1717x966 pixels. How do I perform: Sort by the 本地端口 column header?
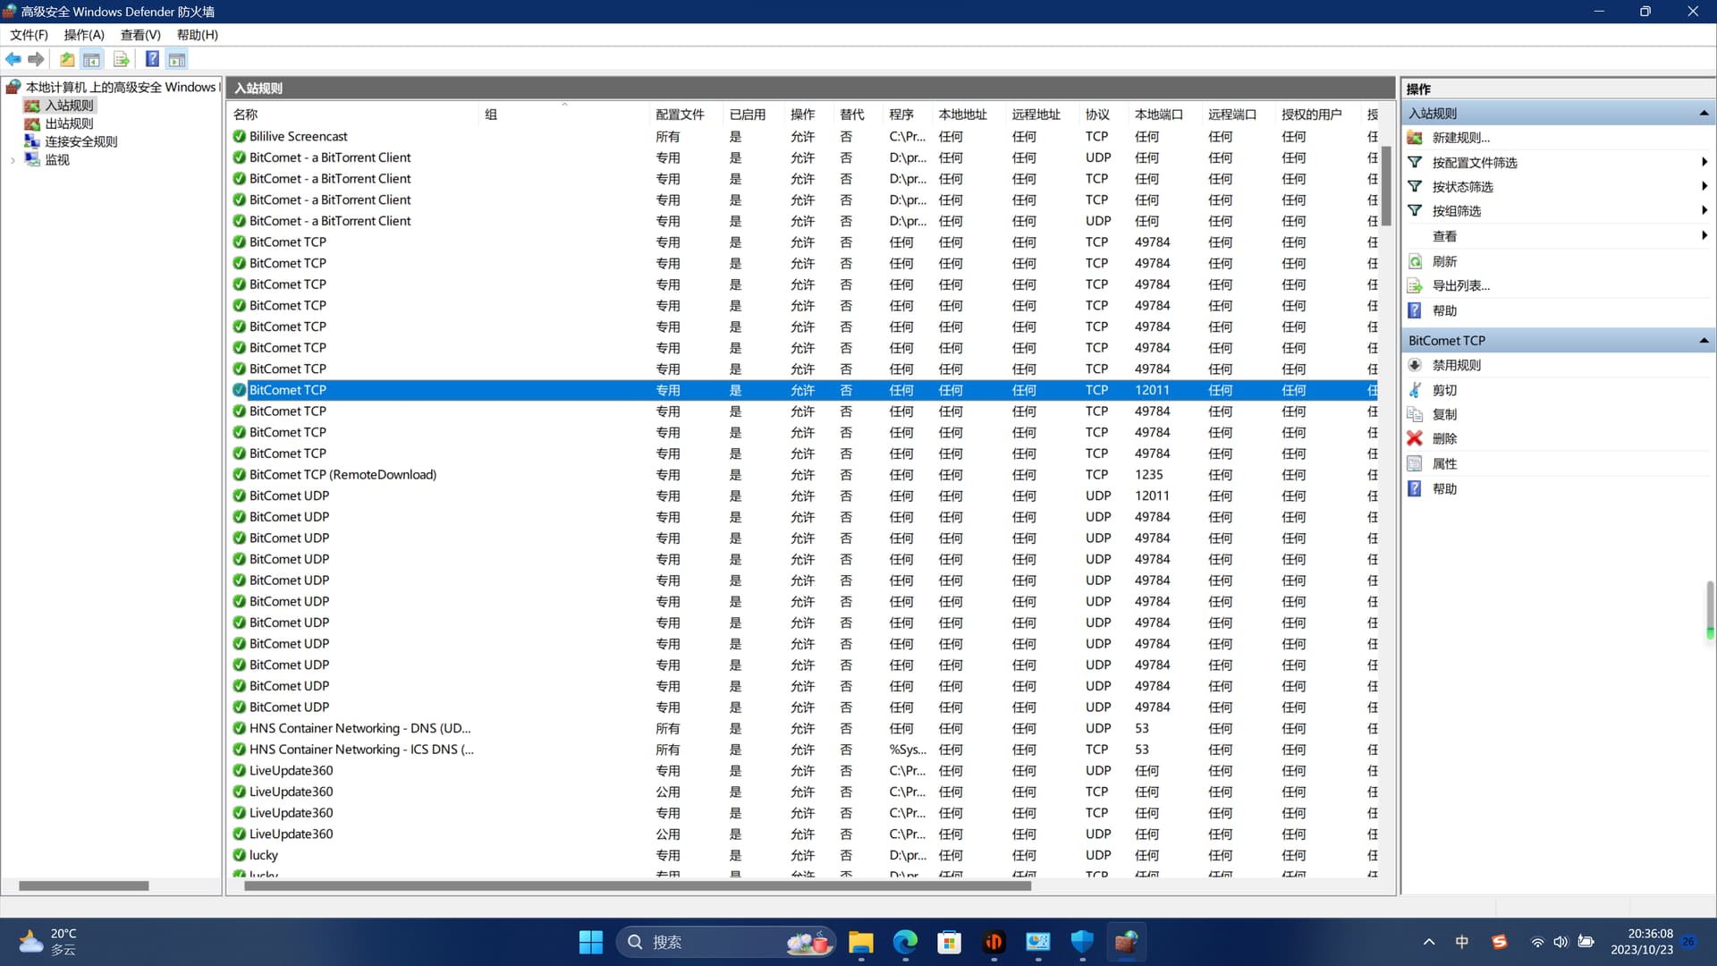click(1166, 114)
